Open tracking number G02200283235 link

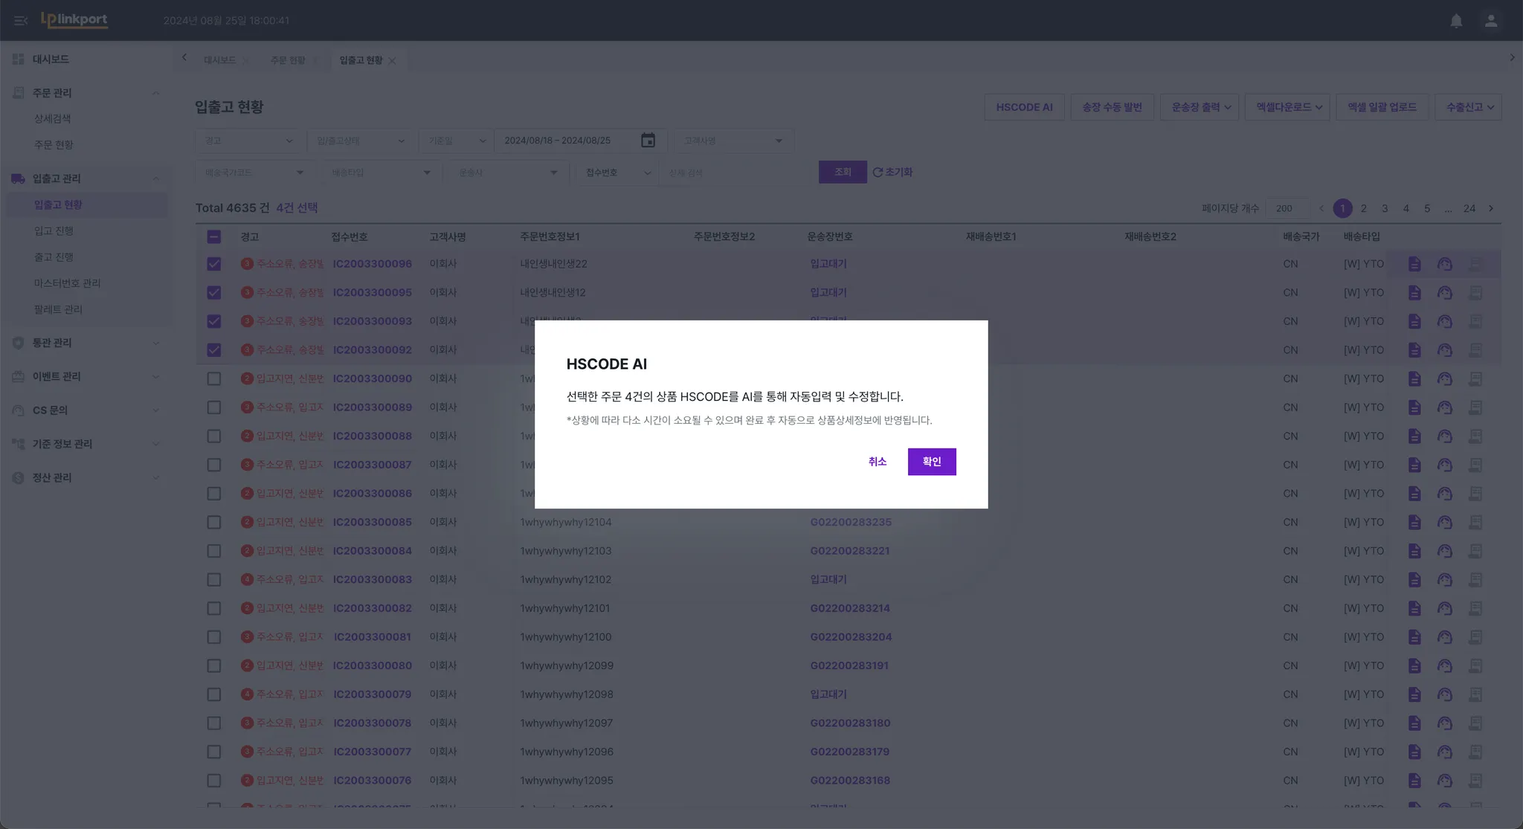point(850,523)
